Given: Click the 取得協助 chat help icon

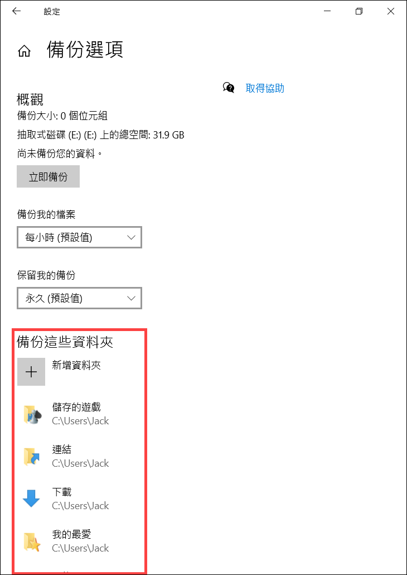Looking at the screenshot, I should [228, 88].
